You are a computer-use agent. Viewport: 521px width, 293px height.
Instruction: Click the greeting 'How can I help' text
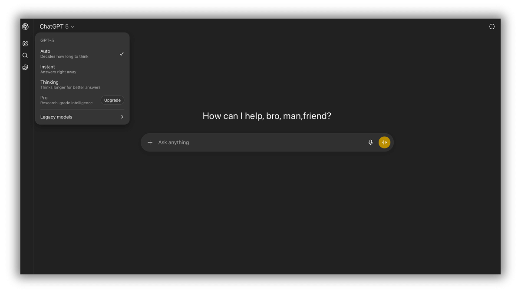(267, 116)
